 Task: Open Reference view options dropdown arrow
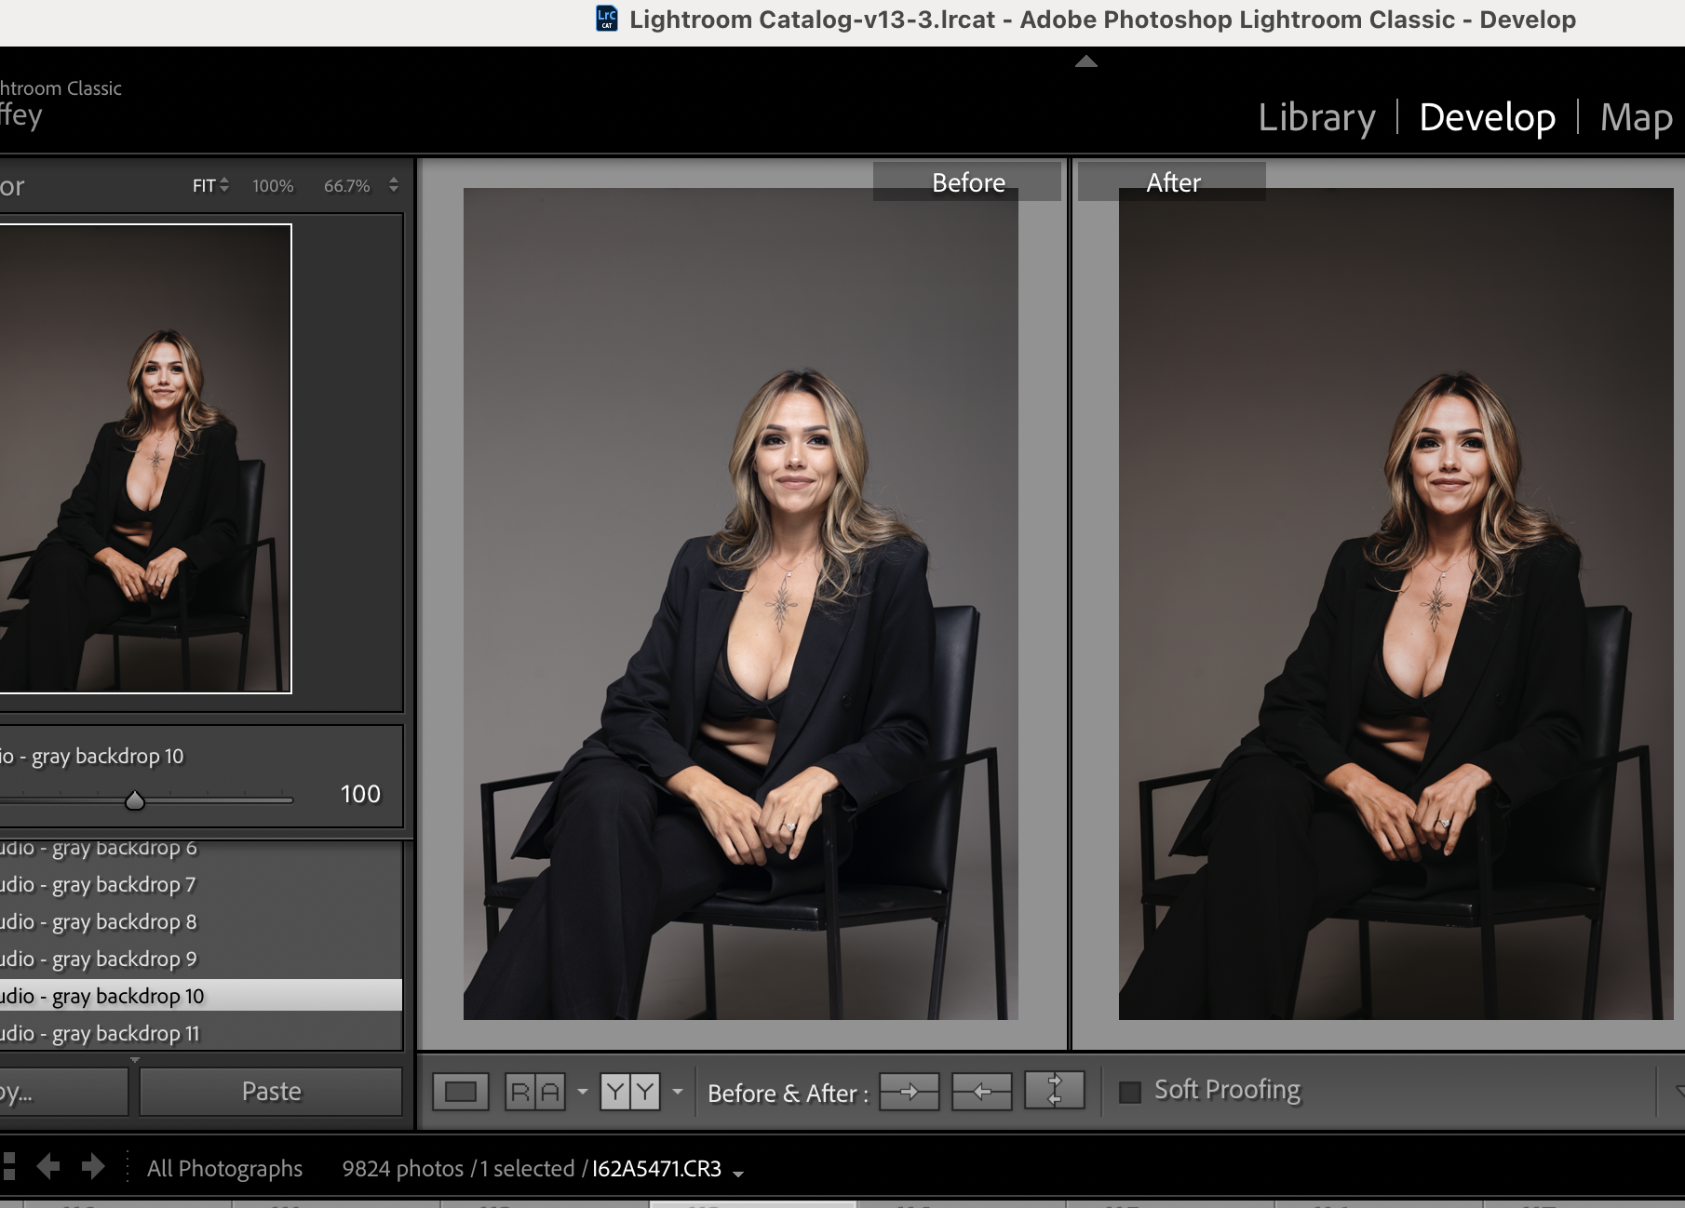tap(583, 1092)
